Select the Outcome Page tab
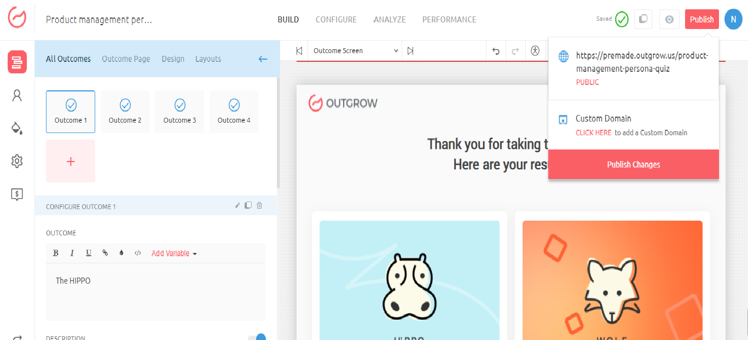 pyautogui.click(x=126, y=59)
